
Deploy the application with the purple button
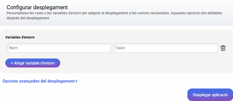coord(210,95)
